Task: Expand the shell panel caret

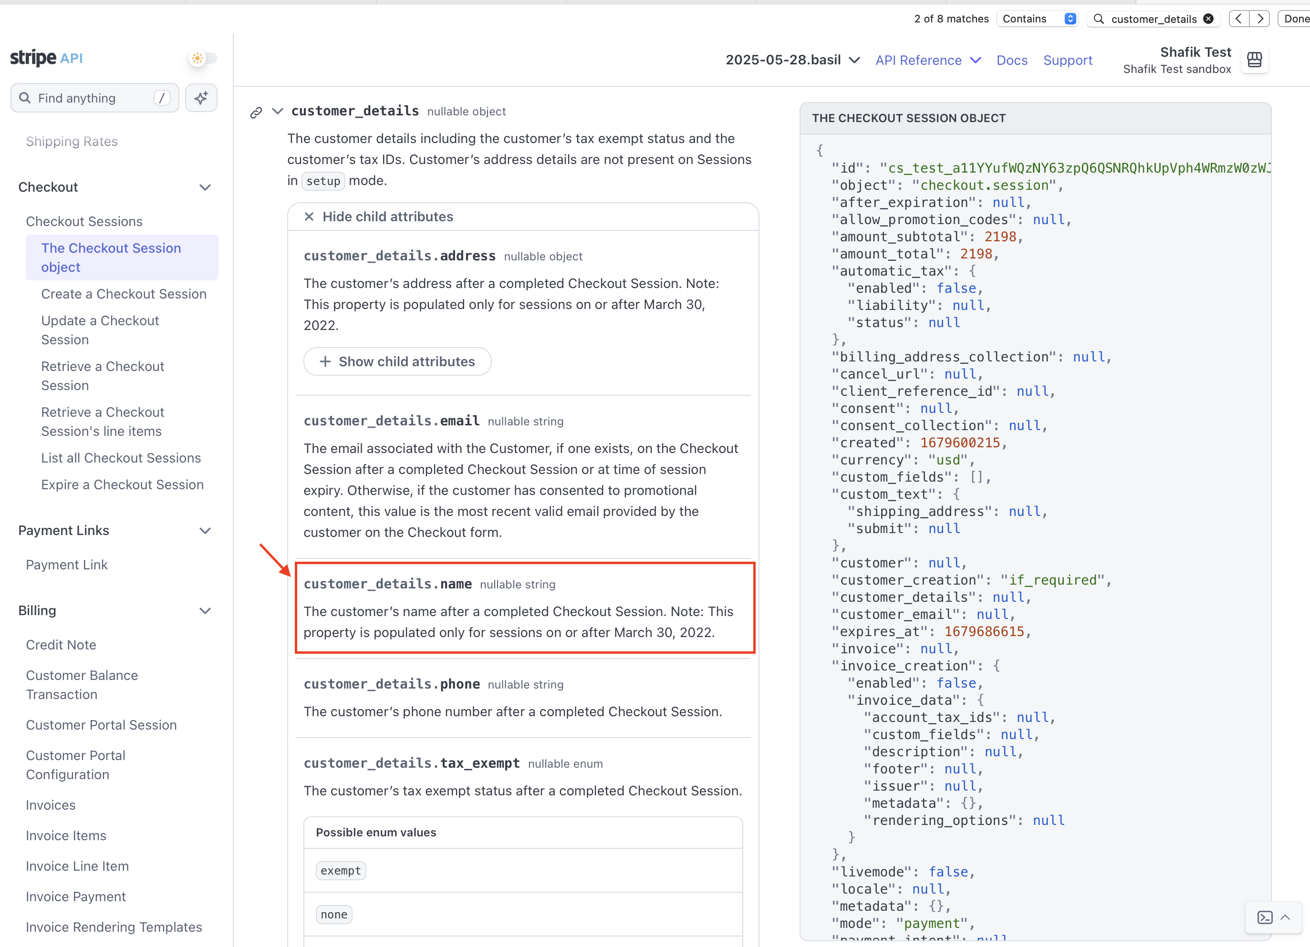Action: [x=1285, y=917]
